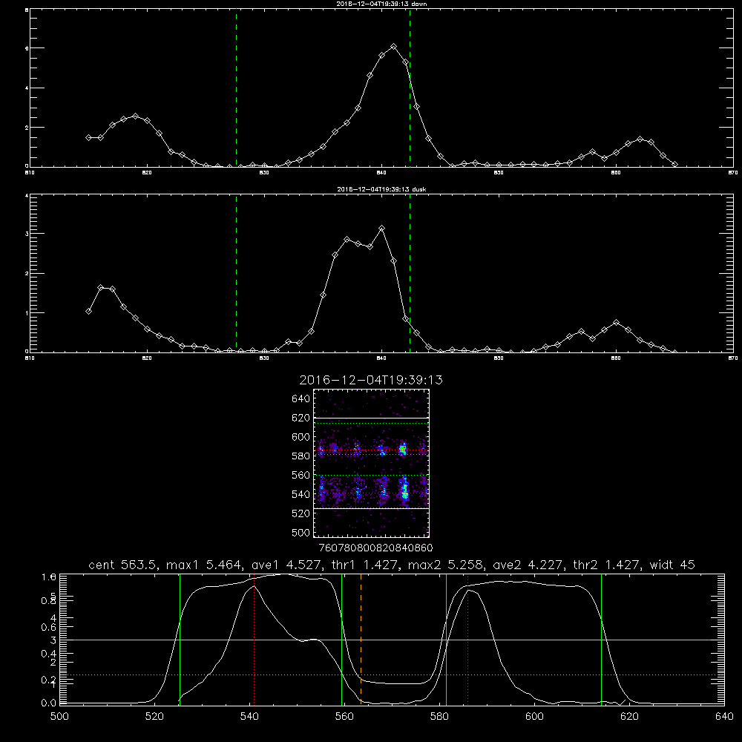This screenshot has height=742, width=742.
Task: Select the "widt 45" value
Action: pos(672,565)
